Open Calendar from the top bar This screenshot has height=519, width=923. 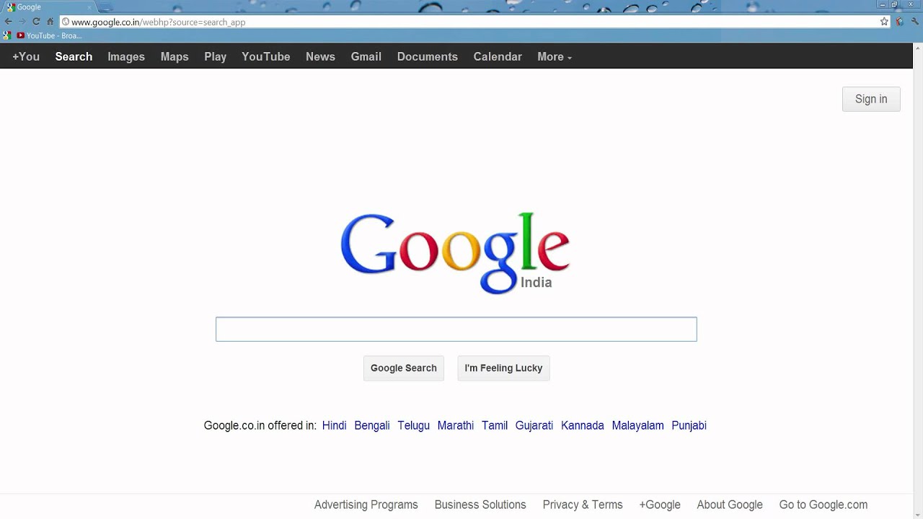click(x=498, y=56)
